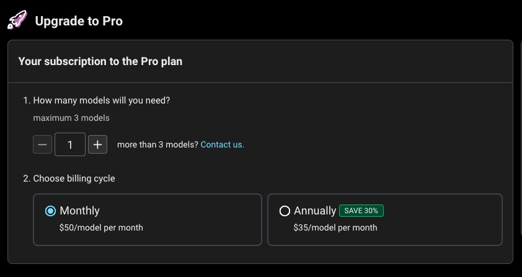This screenshot has height=277, width=522.
Task: Click the $35/model per month price text
Action: [x=335, y=227]
